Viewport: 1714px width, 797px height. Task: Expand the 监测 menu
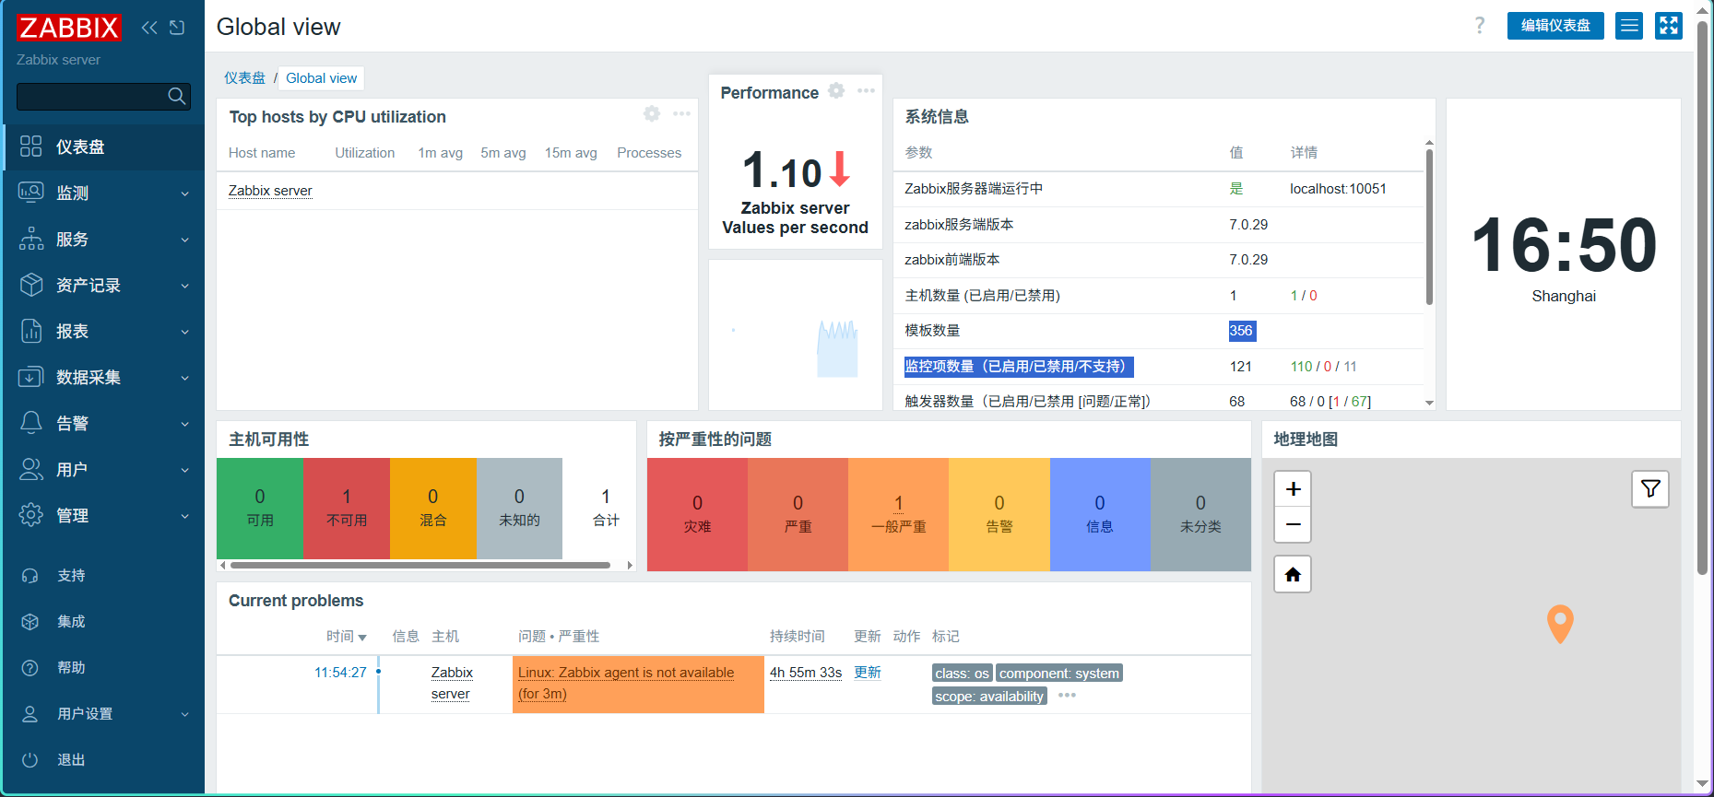[103, 193]
